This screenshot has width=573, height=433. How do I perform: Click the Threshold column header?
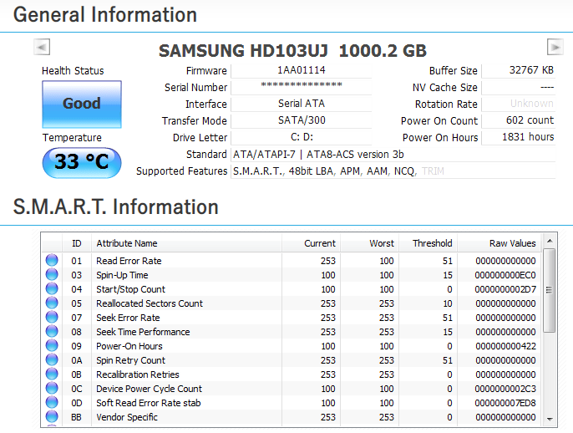click(x=432, y=243)
